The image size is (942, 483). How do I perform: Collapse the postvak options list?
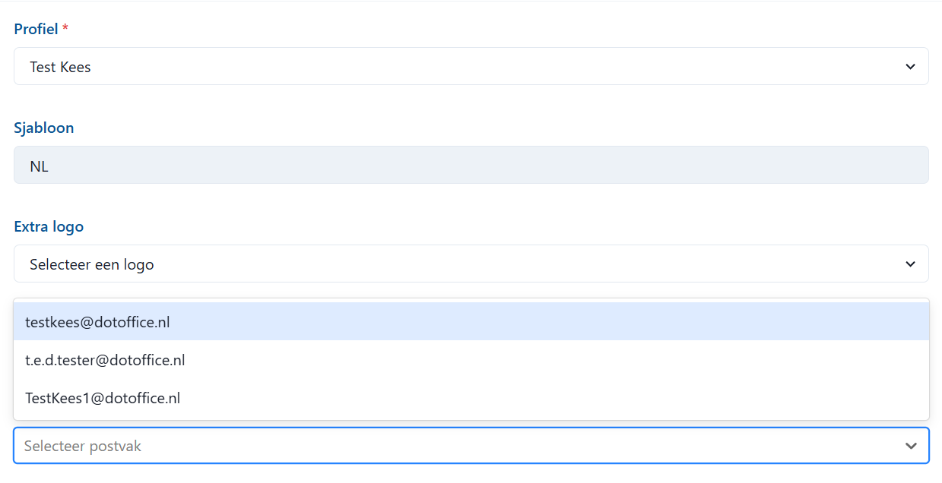pyautogui.click(x=911, y=446)
